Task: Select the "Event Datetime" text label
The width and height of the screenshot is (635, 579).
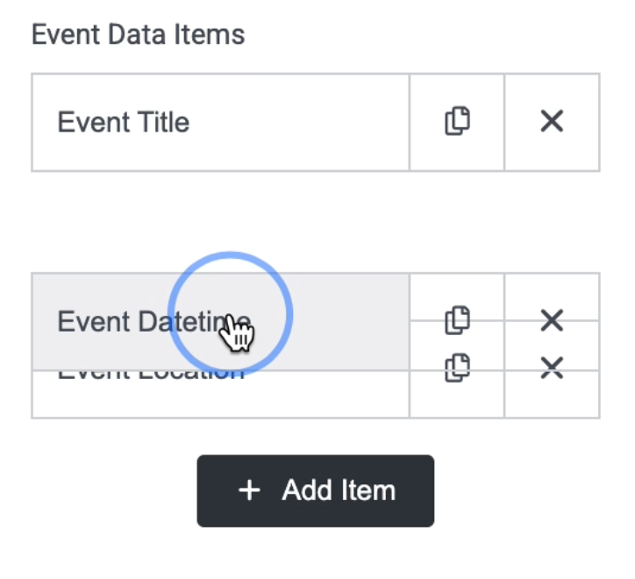Action: 132,321
